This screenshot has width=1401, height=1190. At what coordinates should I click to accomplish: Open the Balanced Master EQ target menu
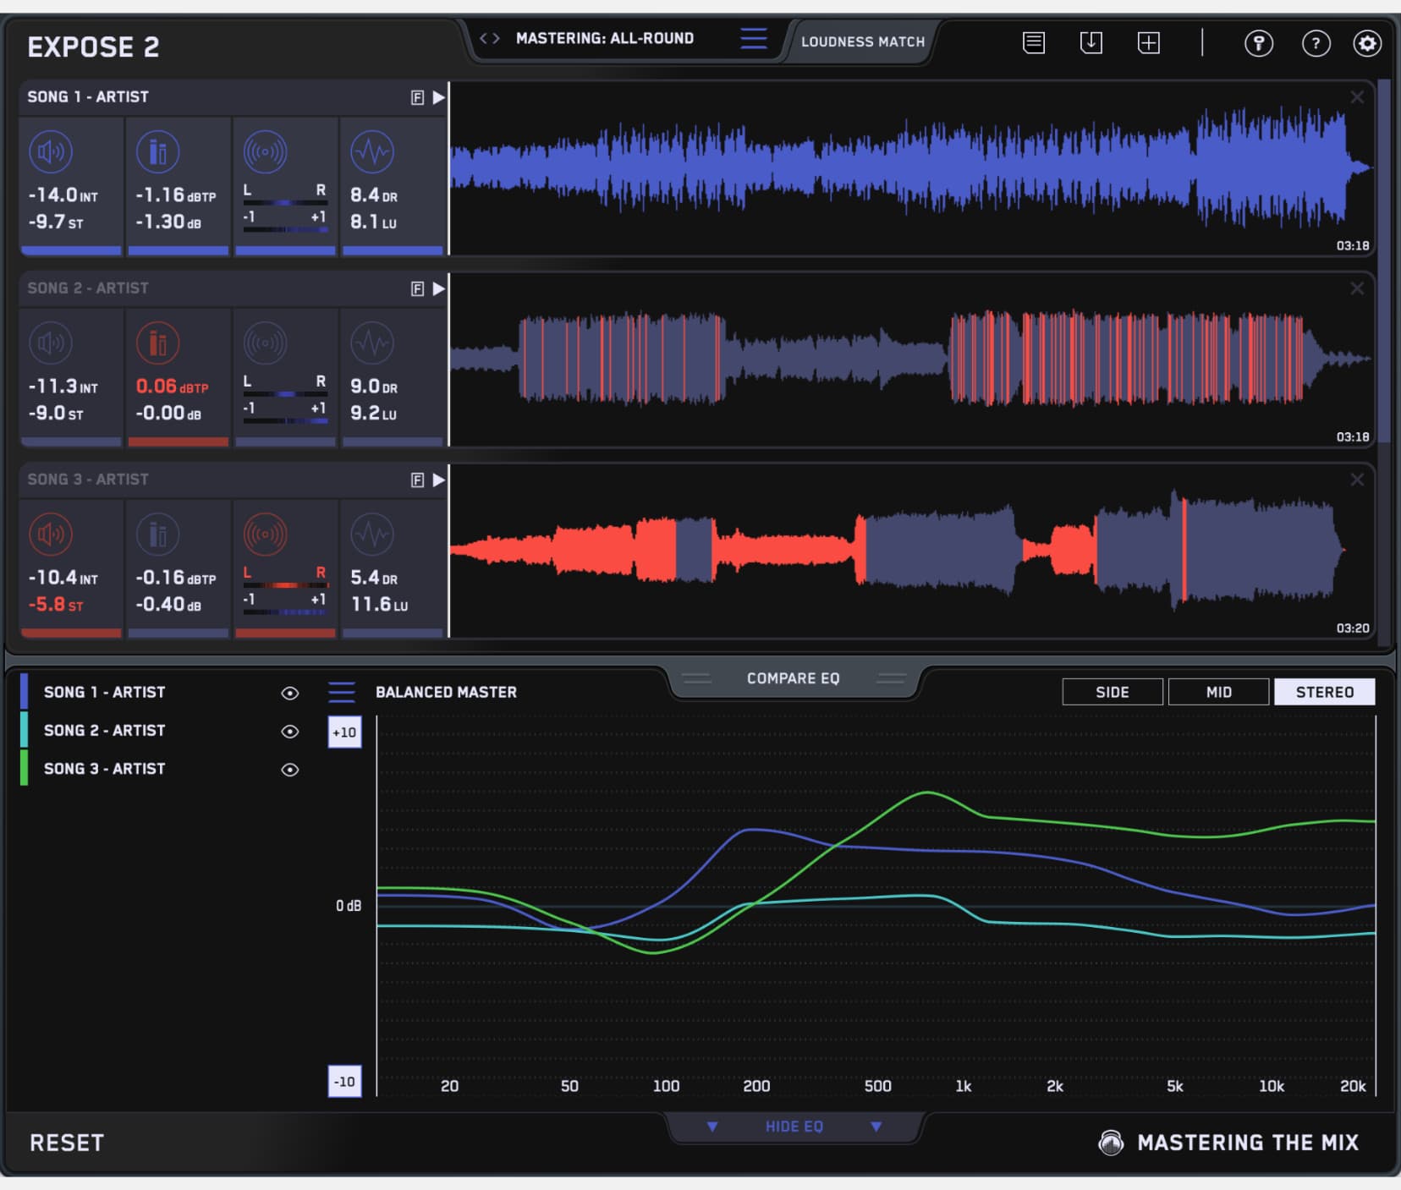click(x=342, y=693)
